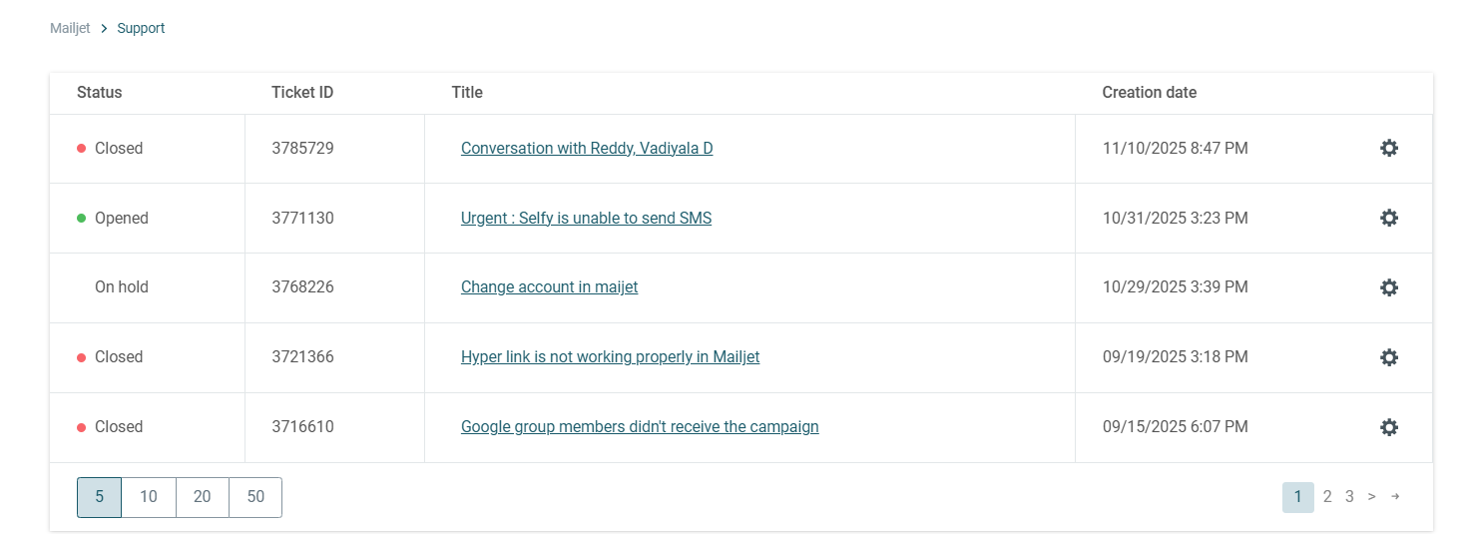The height and width of the screenshot is (534, 1467).
Task: Open 'Change account in maijet' ticket
Action: (x=549, y=287)
